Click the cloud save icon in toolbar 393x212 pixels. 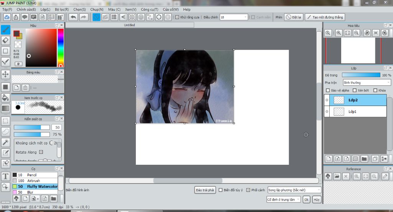(x=7, y=17)
